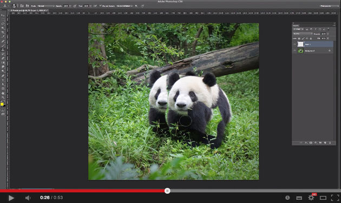
Task: Change the screen mode in toolbox
Action: click(3, 114)
